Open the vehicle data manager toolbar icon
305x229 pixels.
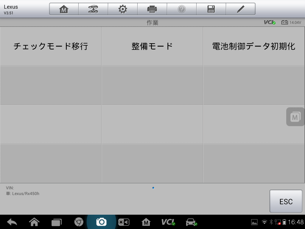point(93,9)
